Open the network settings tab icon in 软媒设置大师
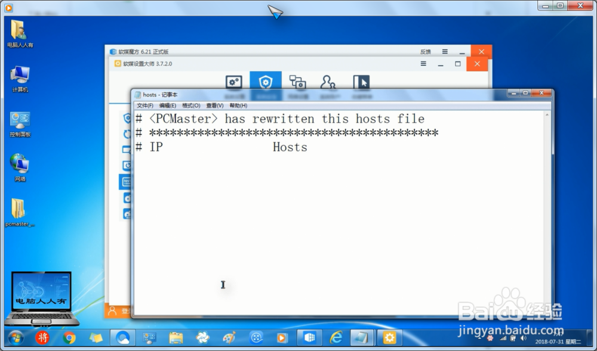This screenshot has width=597, height=351. [x=297, y=82]
